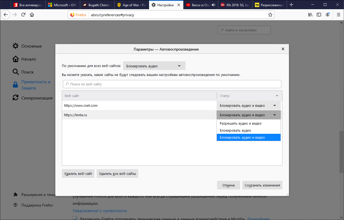Viewport: 344px width, 220px height.
Task: Mute the Barca vs Osa tab audio
Action: coord(214,5)
